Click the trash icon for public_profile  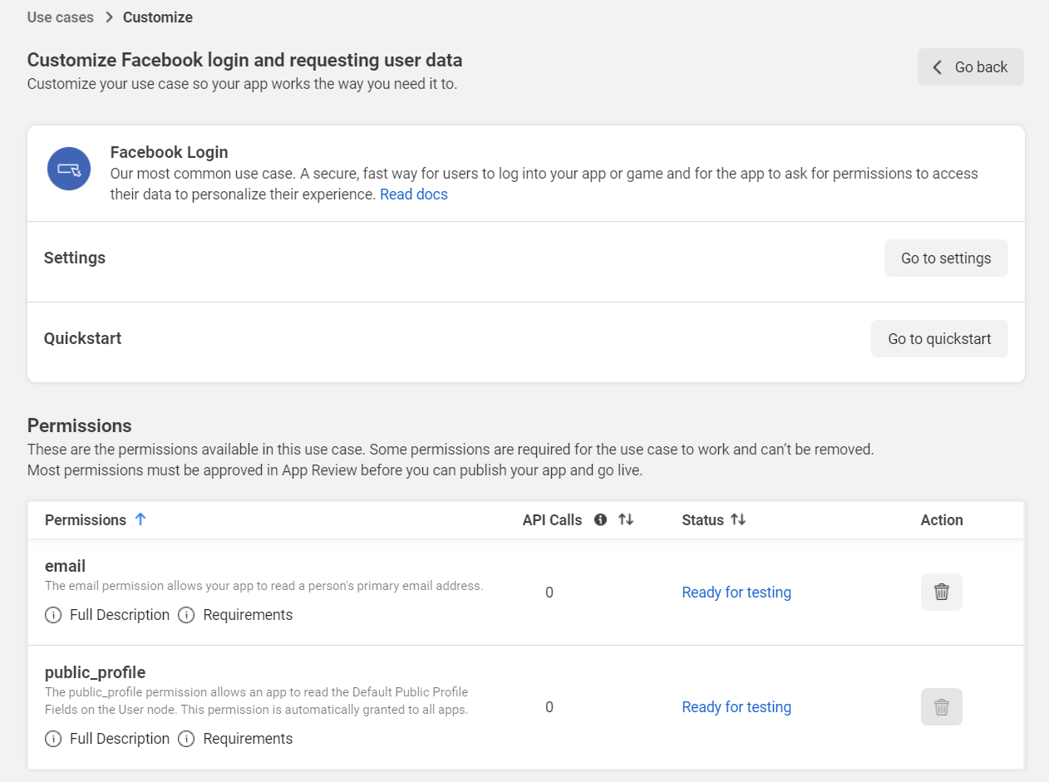click(941, 706)
